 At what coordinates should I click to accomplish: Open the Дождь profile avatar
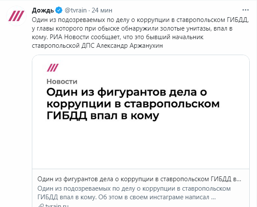pyautogui.click(x=16, y=16)
